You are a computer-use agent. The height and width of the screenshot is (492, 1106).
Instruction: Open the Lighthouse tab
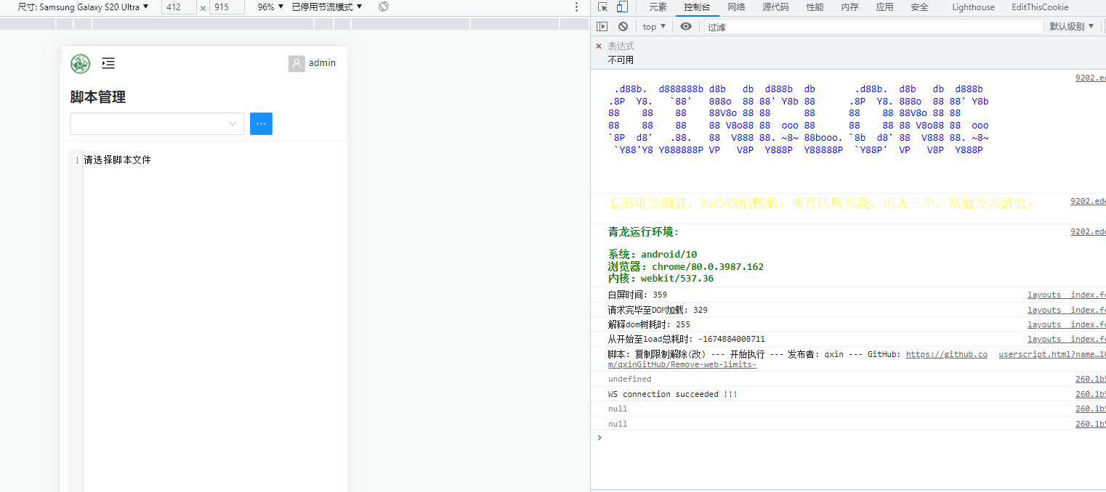click(973, 7)
